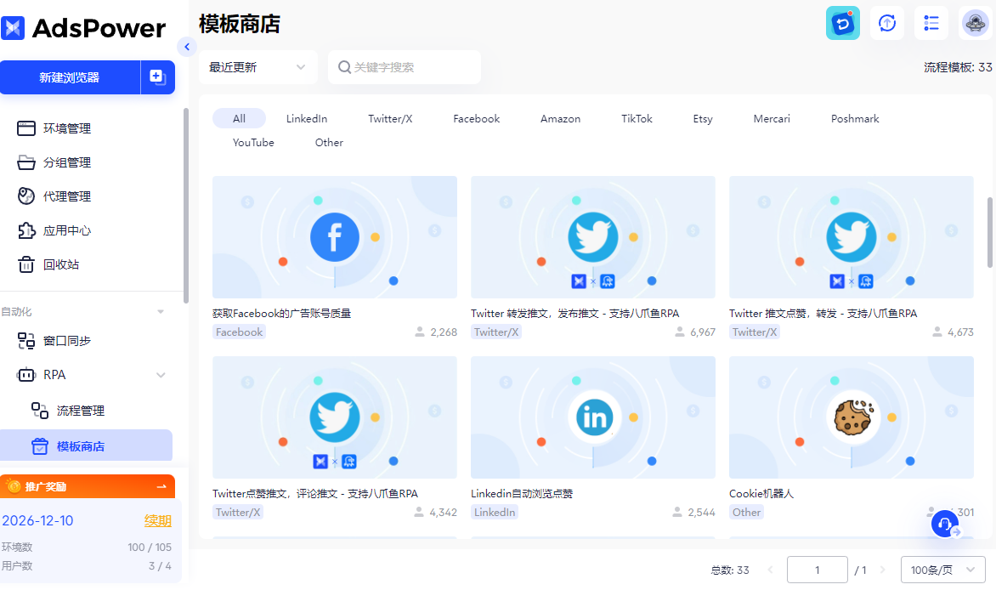Click the 续期 renewal link
Viewport: 996px width, 590px height.
(x=157, y=520)
